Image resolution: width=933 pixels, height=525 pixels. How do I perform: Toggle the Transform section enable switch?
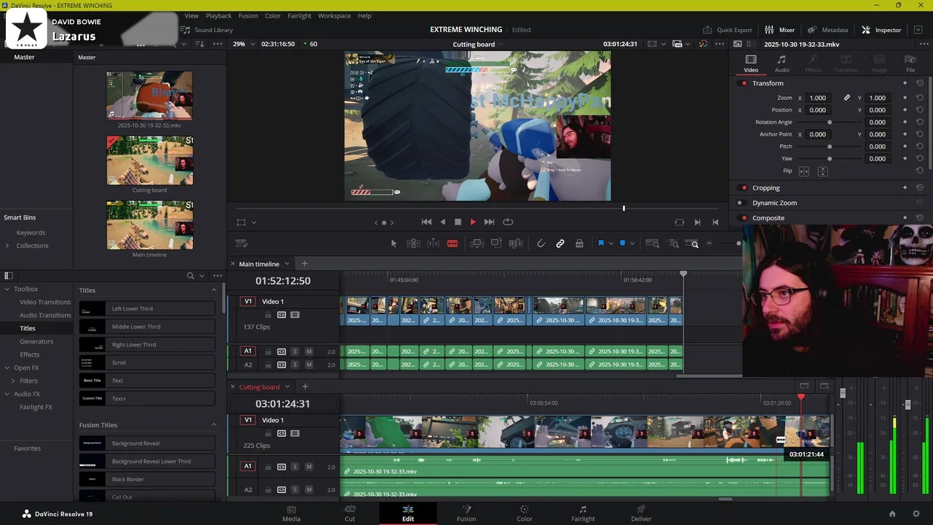[743, 83]
